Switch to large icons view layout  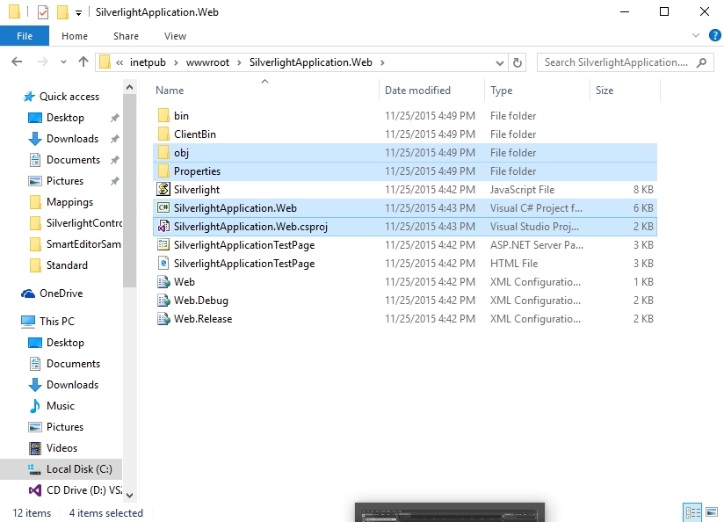710,512
